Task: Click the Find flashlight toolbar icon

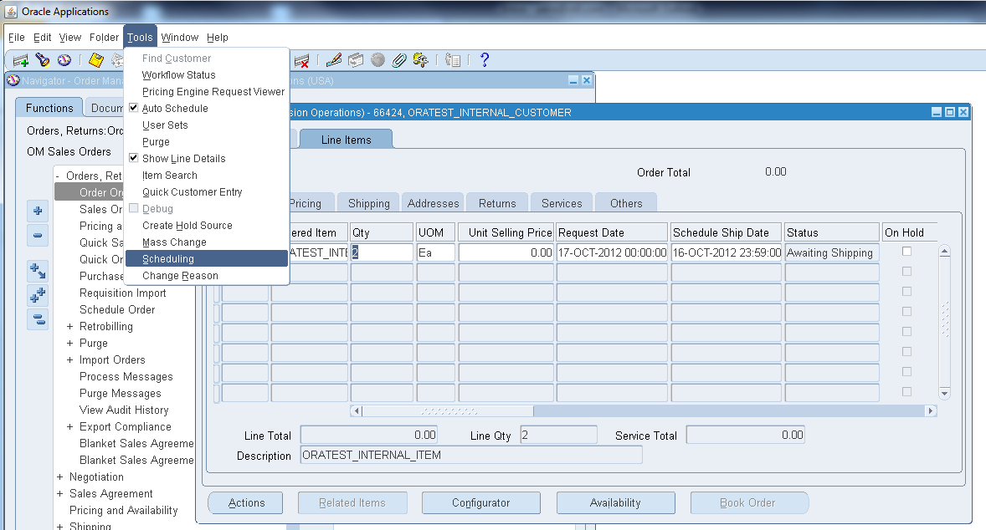Action: [x=42, y=60]
